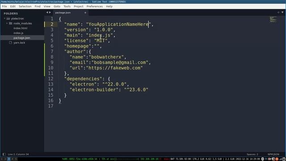The height and width of the screenshot is (161, 286).
Task: Click the "^23.6.0" version value
Action: coord(136,89)
